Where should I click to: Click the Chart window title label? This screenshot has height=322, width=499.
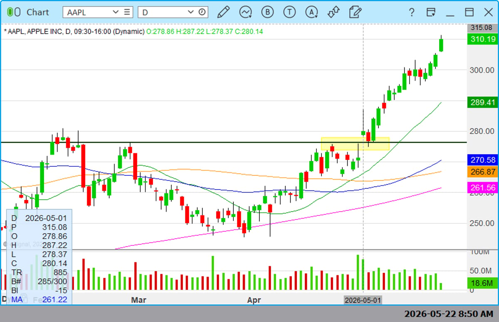pos(38,12)
